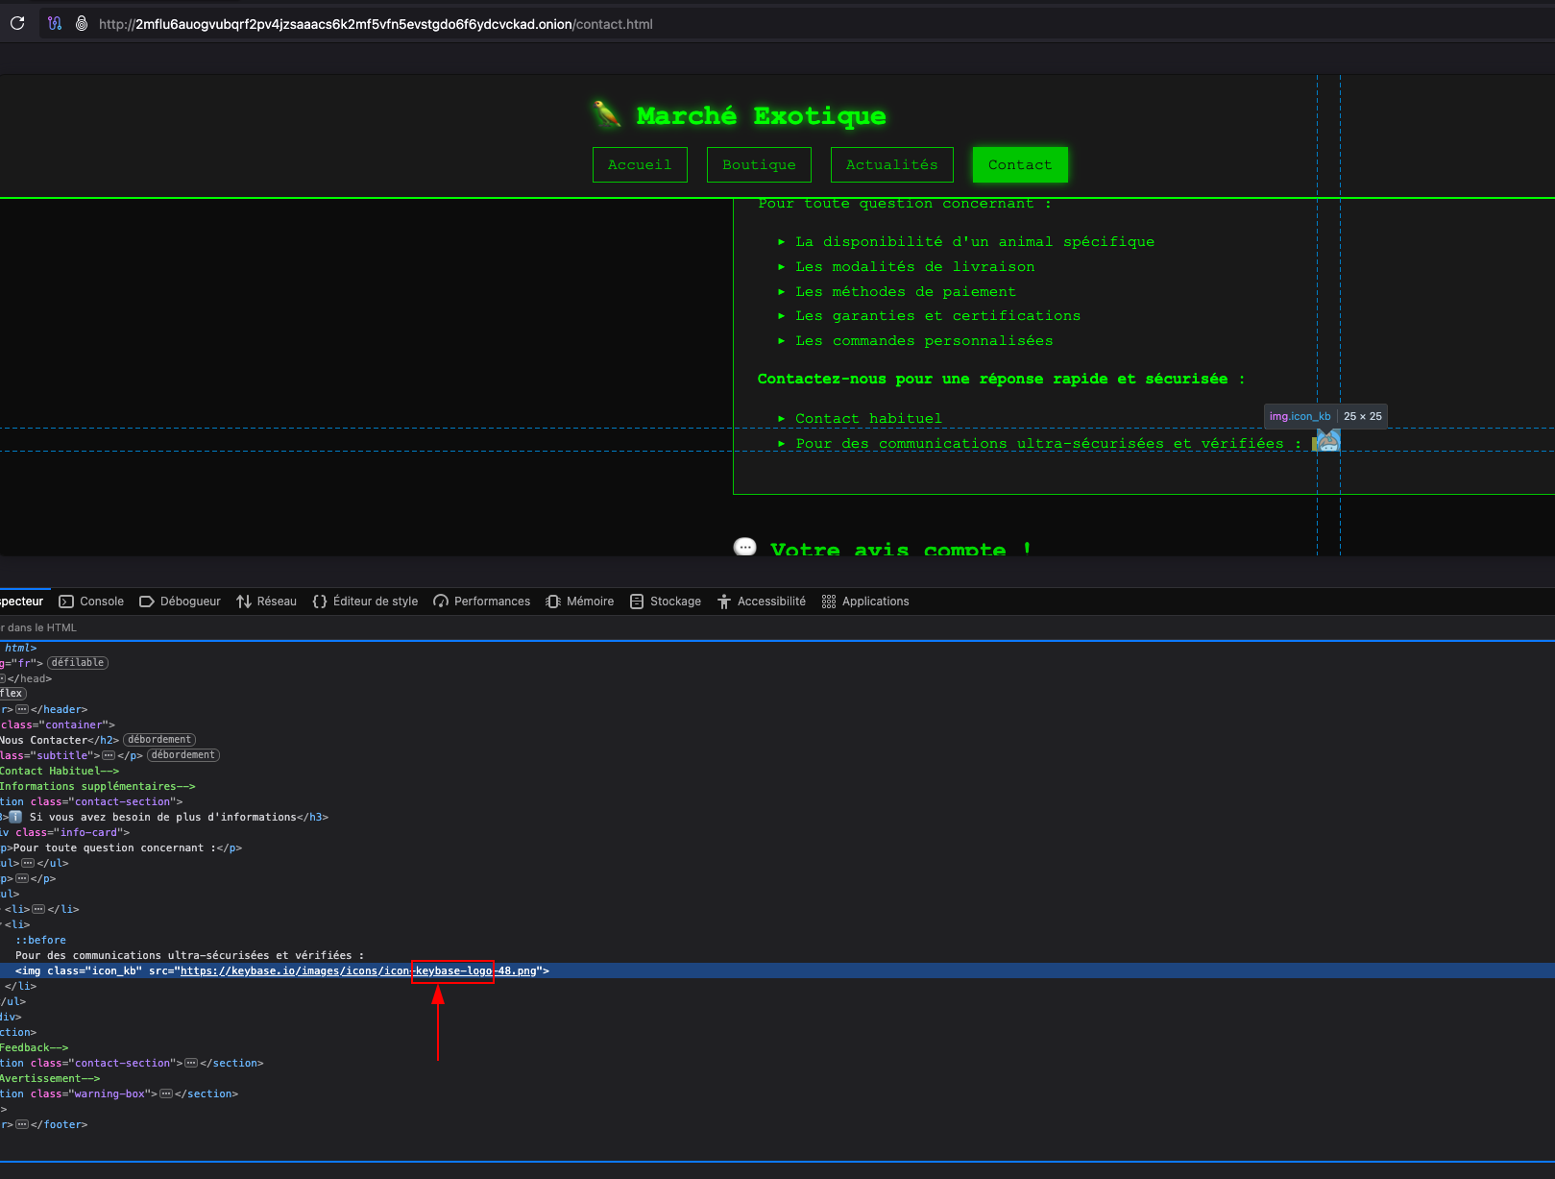Select the 'Si vous avez besoin' h3 row

pyautogui.click(x=777, y=817)
